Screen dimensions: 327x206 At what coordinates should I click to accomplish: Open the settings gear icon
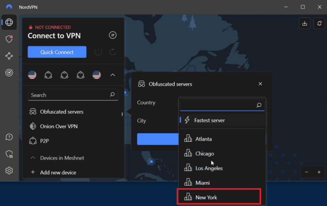tap(9, 170)
